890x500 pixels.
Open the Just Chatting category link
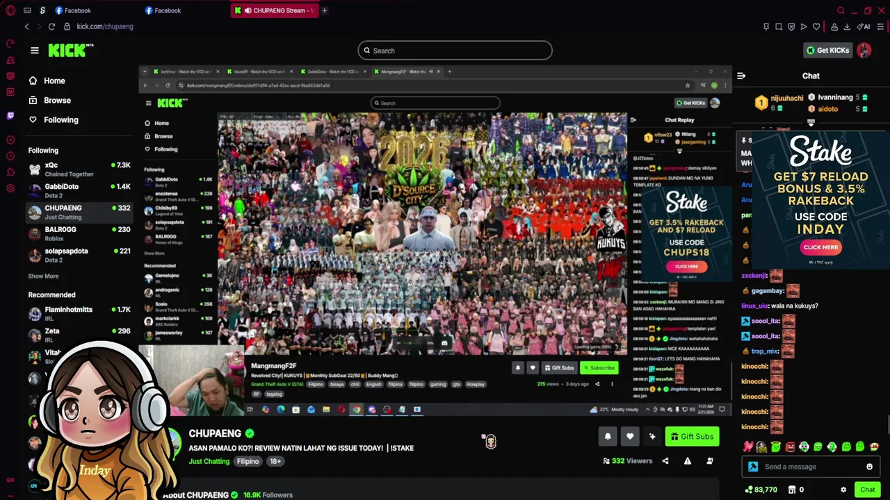point(209,461)
